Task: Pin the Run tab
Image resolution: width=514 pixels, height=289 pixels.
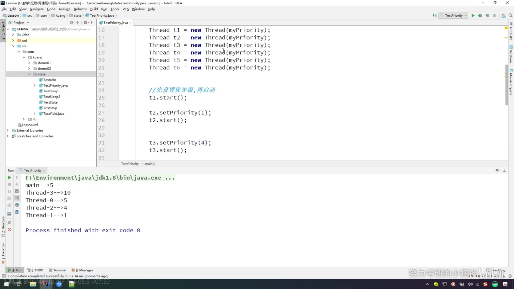Action: click(x=9, y=223)
